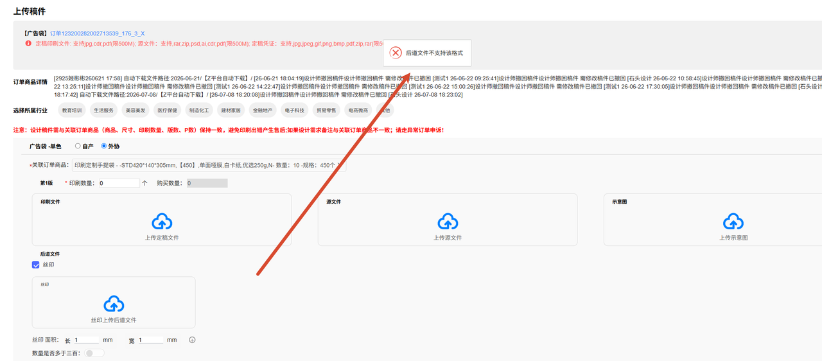Click the cloud upload icon under 印刷文件
822x361 pixels.
point(162,222)
